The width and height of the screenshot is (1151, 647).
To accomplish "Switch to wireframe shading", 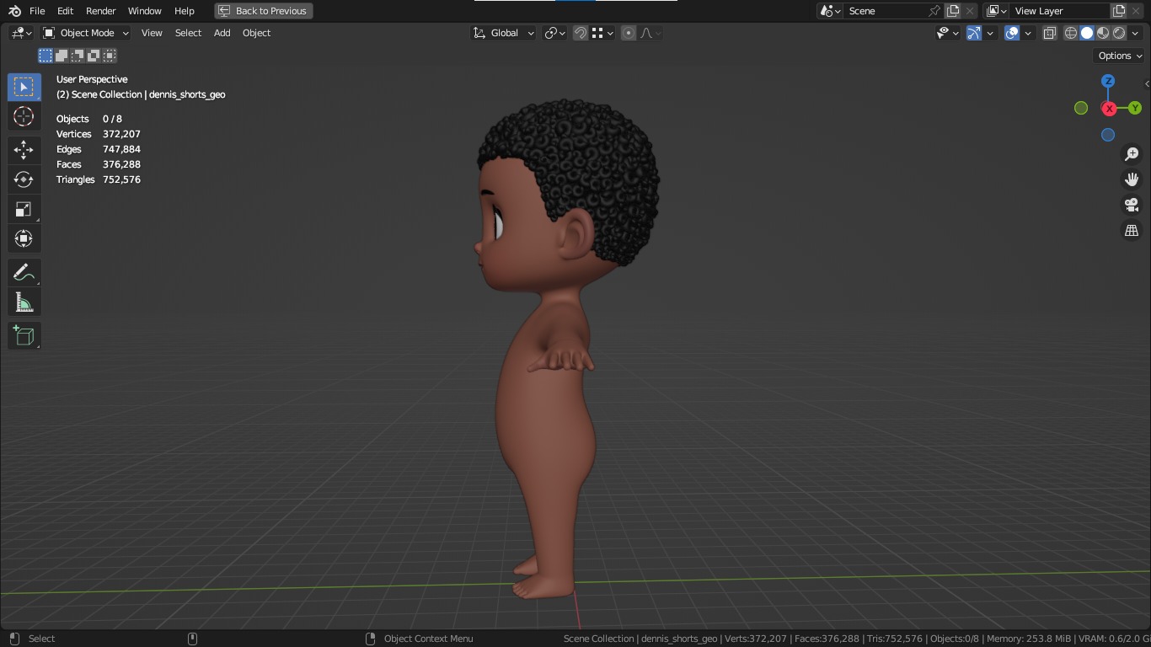I will [1071, 33].
